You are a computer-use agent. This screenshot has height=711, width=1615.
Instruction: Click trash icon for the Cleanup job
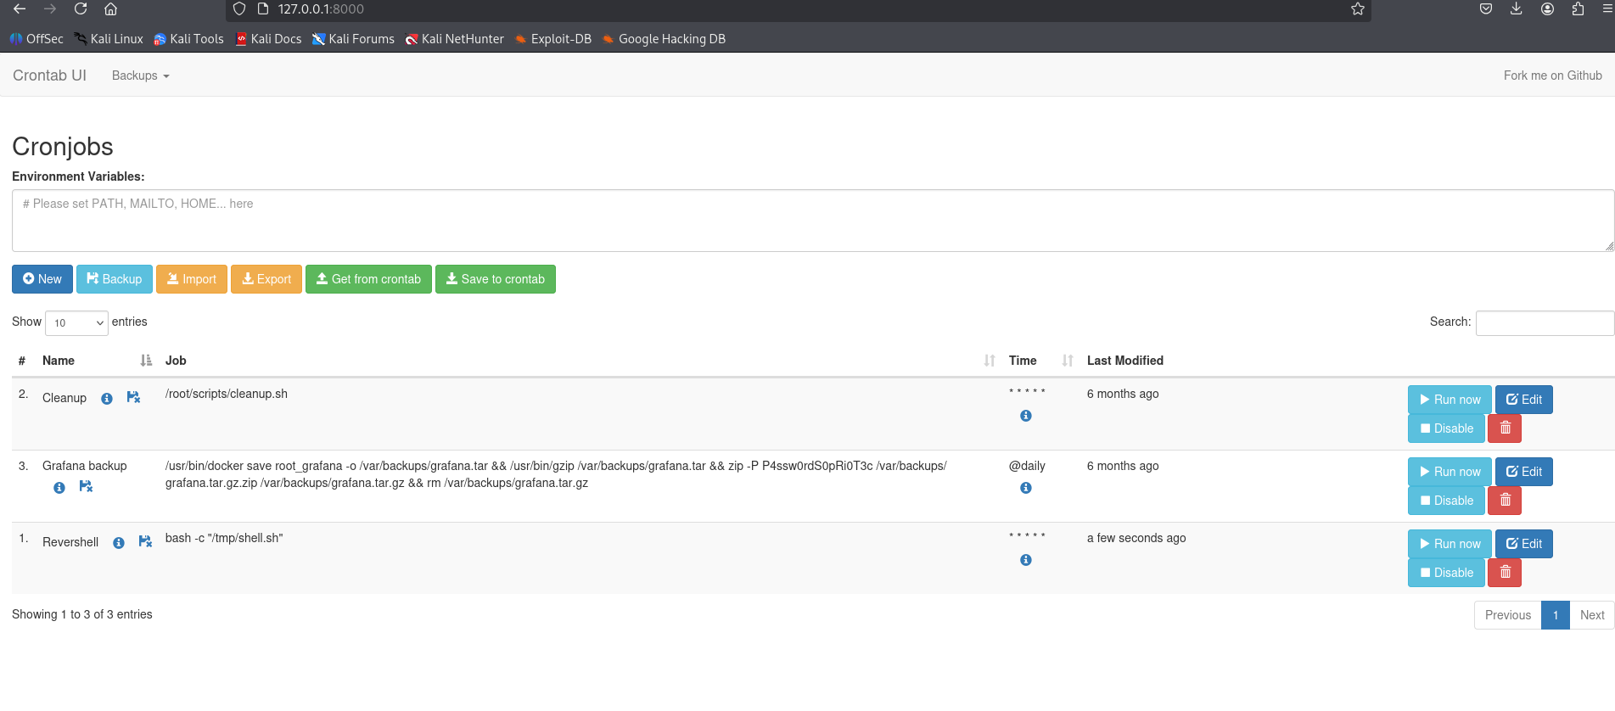tap(1505, 428)
